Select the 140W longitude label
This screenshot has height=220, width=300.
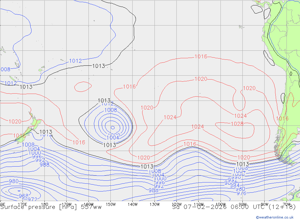click(x=133, y=204)
